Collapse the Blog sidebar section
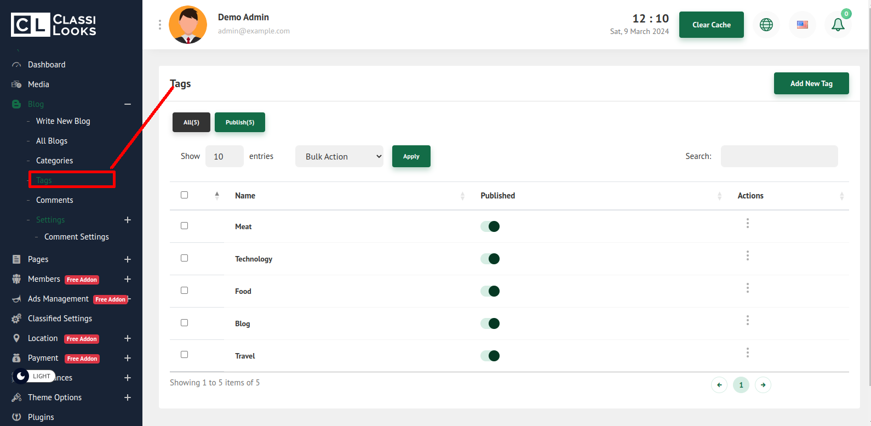This screenshot has height=426, width=871. [127, 104]
